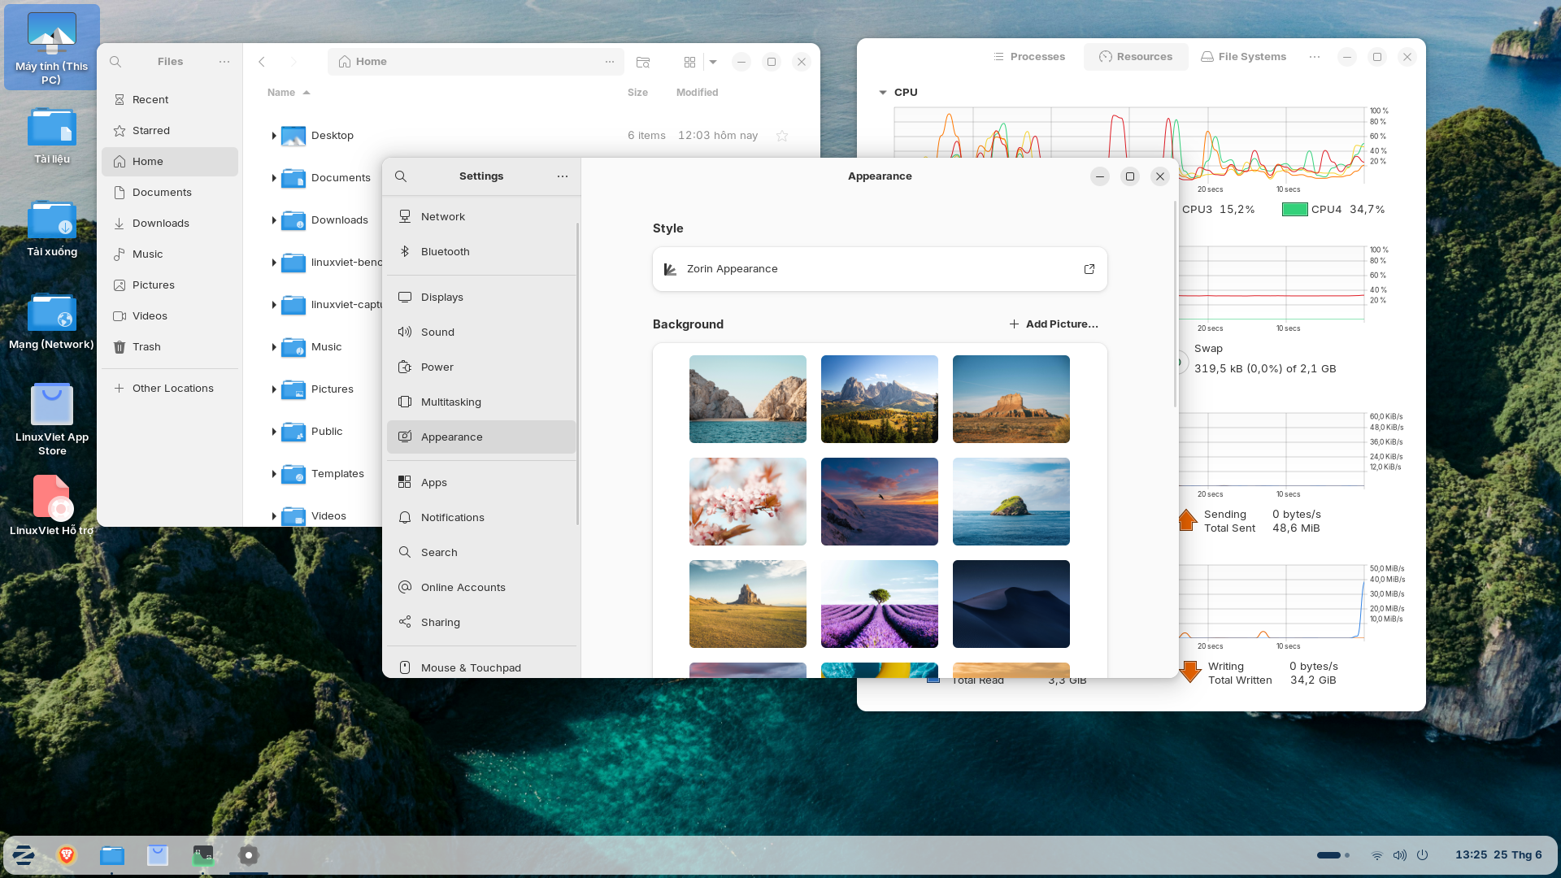Open the external link icon for Zorin Appearance
1561x878 pixels.
(x=1089, y=269)
